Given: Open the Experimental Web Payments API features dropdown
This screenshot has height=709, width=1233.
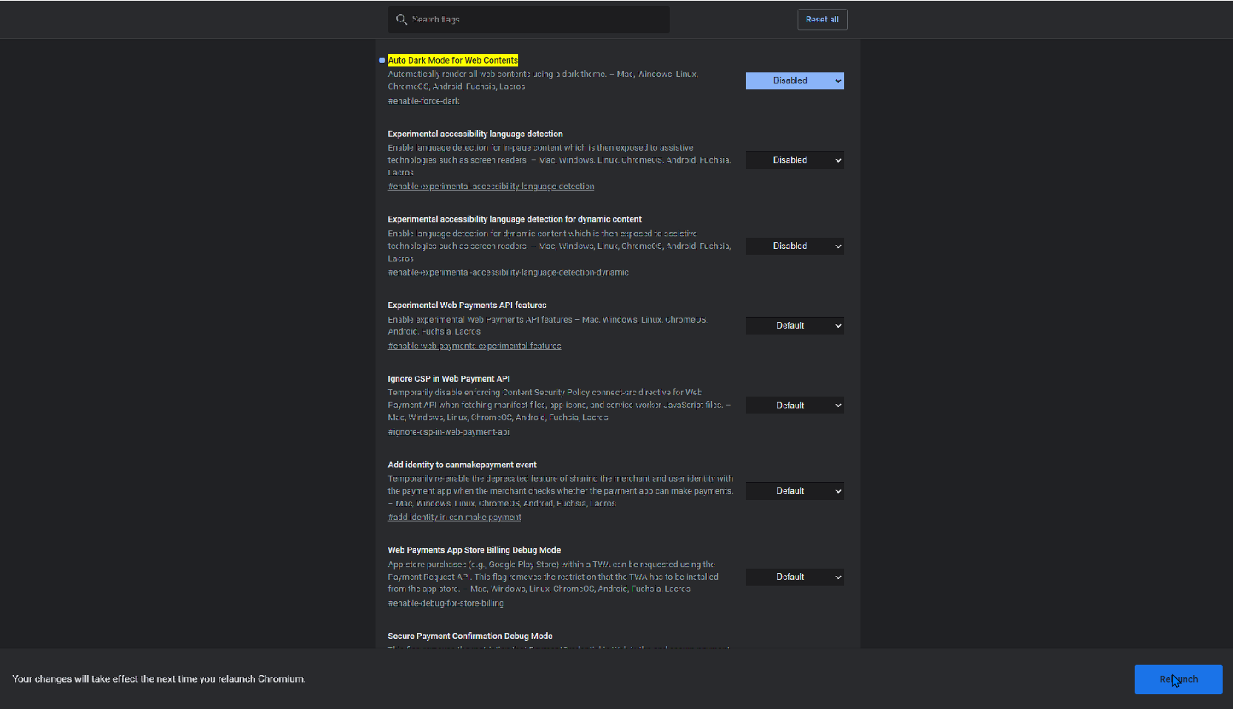Looking at the screenshot, I should 795,326.
